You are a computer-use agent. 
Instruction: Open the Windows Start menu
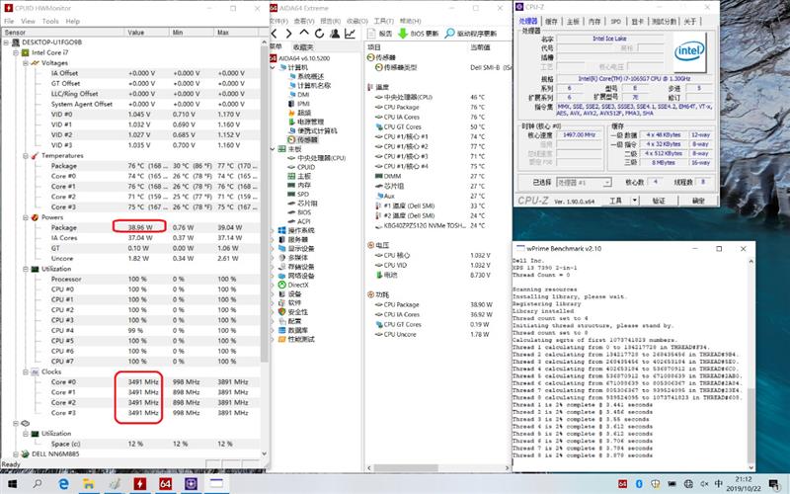tap(12, 484)
